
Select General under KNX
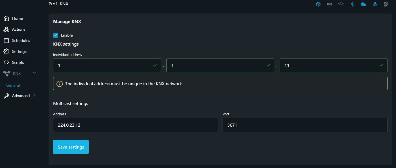(13, 85)
